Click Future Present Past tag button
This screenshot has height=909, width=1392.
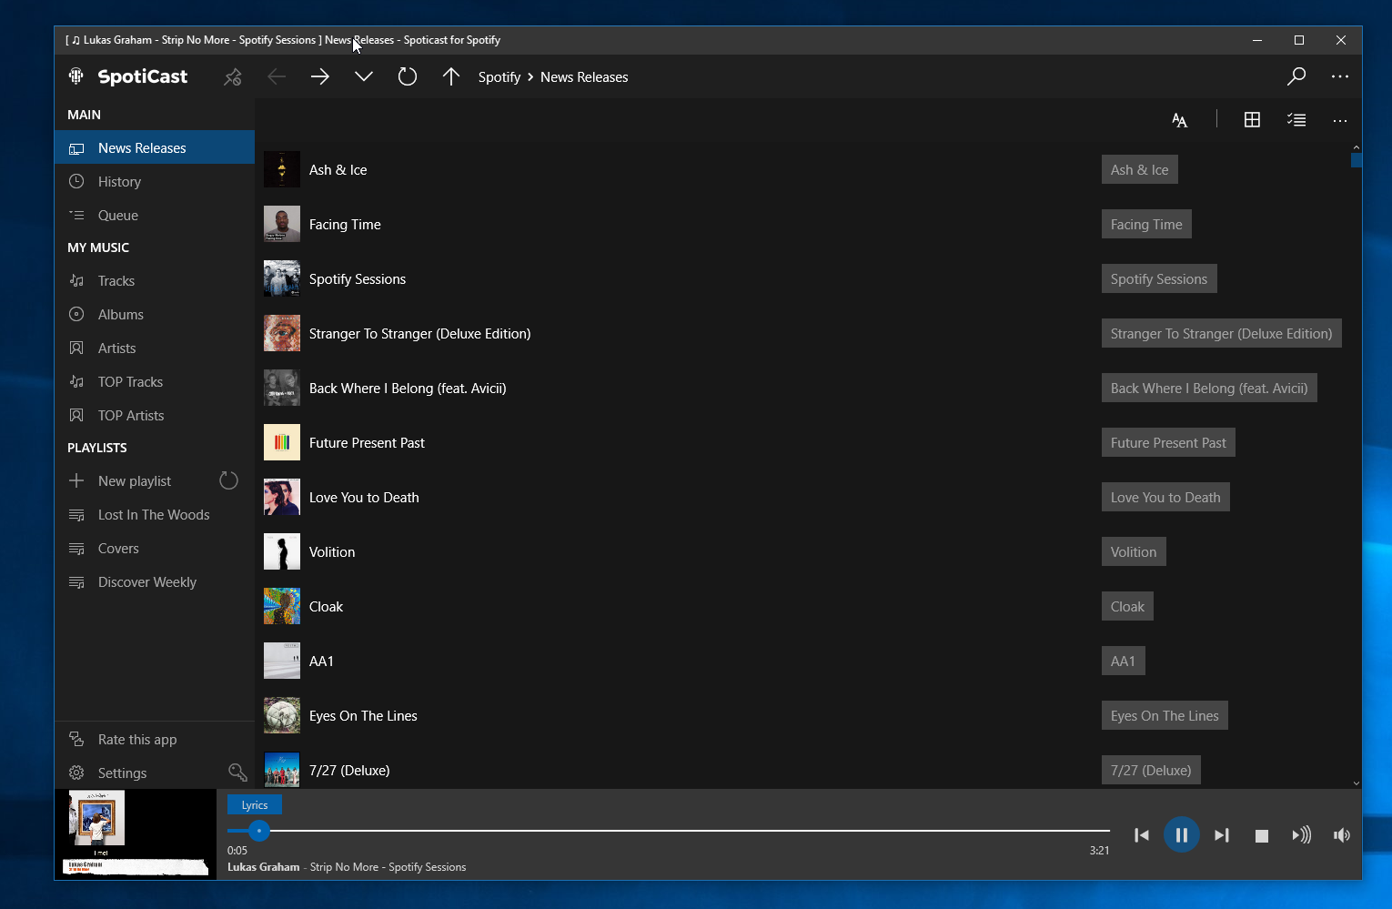coord(1168,442)
